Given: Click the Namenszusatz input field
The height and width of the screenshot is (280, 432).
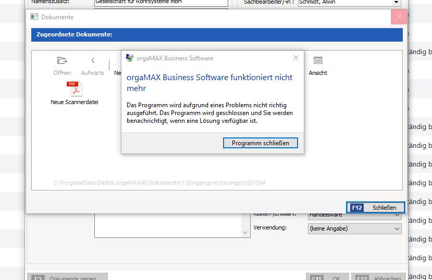Looking at the screenshot, I should point(161,3).
